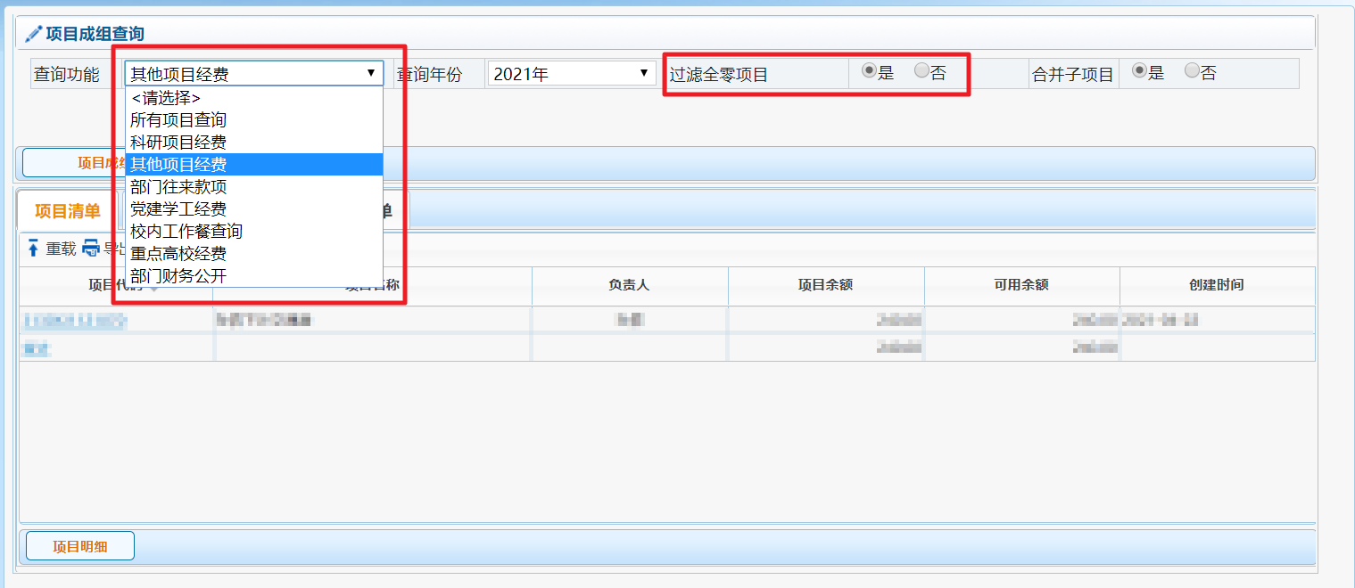This screenshot has width=1355, height=588.
Task: Select 是 for 合并子项目
Action: pos(1139,71)
